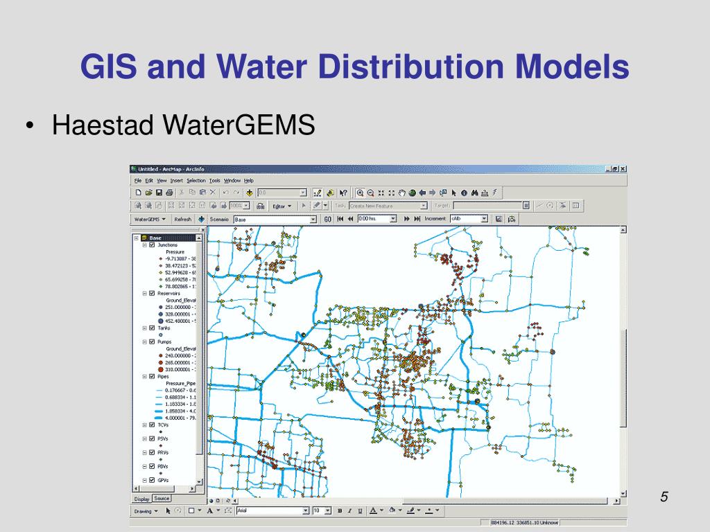Select the Identify info tool

(464, 193)
